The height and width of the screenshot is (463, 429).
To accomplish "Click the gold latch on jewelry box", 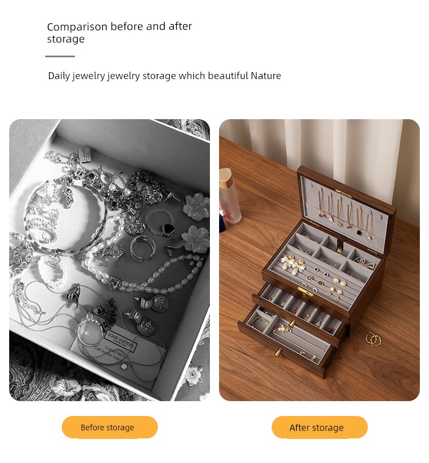I will (305, 291).
